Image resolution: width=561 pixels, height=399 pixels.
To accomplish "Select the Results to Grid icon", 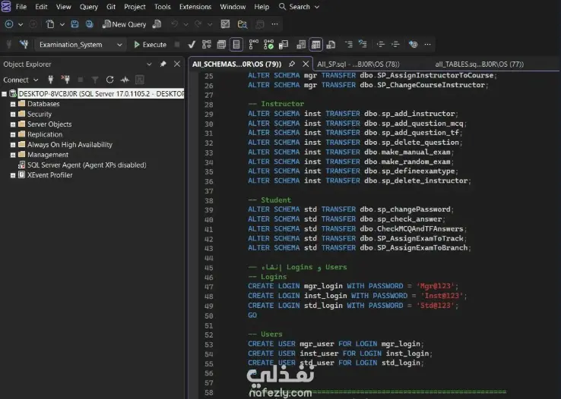I will tap(316, 45).
